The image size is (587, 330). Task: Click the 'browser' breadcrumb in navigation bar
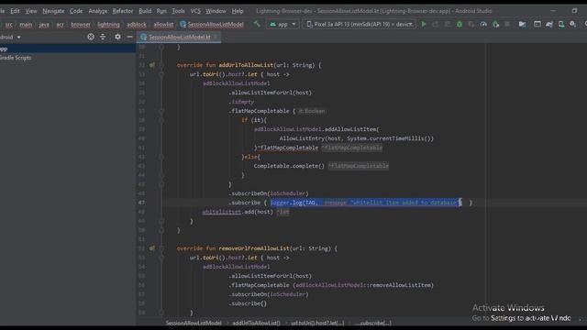[81, 25]
